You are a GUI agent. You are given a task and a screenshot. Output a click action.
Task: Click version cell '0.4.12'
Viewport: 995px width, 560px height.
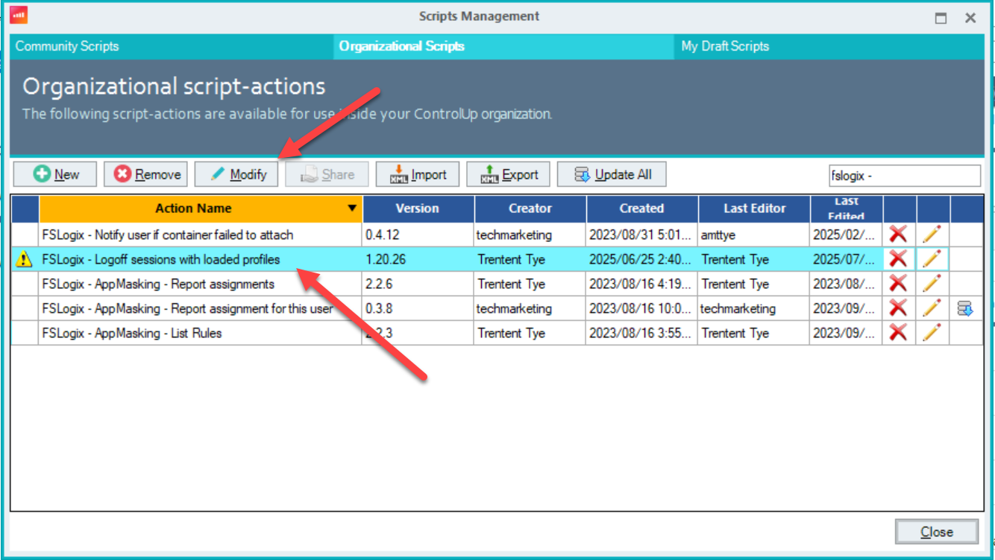[x=418, y=235]
